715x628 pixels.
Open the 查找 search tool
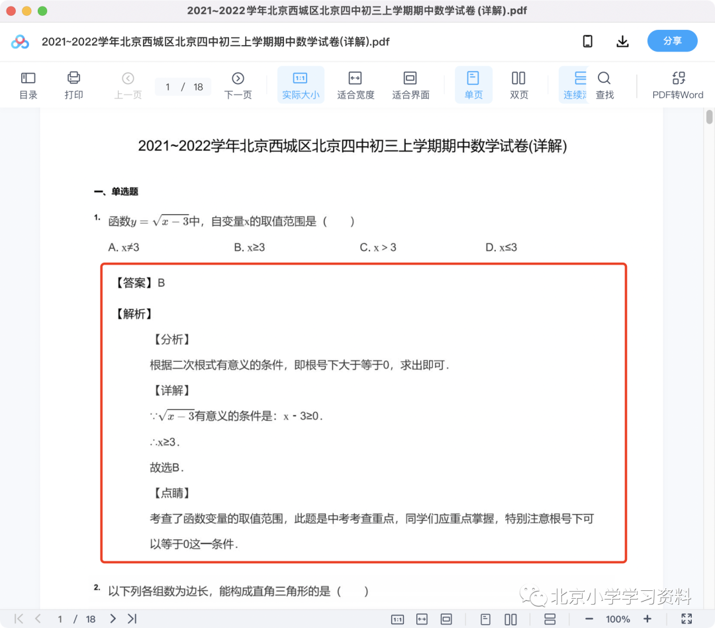click(604, 85)
